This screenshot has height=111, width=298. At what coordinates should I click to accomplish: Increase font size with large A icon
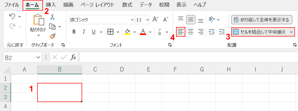click(x=156, y=19)
